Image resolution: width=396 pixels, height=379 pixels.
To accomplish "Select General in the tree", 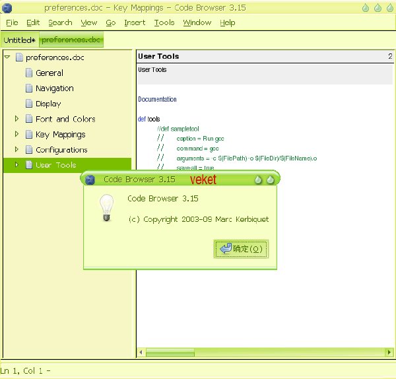I will [x=49, y=73].
